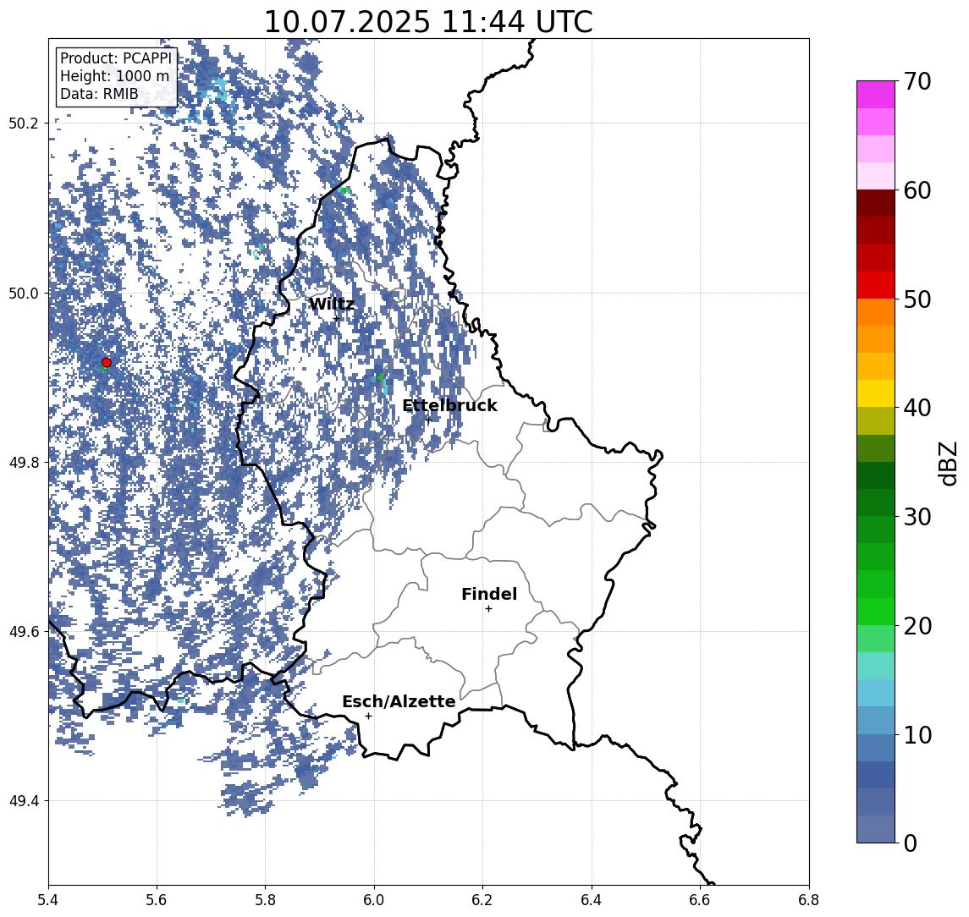The width and height of the screenshot is (969, 917).
Task: Click the 0 tick label on colorbar
Action: coord(911,843)
